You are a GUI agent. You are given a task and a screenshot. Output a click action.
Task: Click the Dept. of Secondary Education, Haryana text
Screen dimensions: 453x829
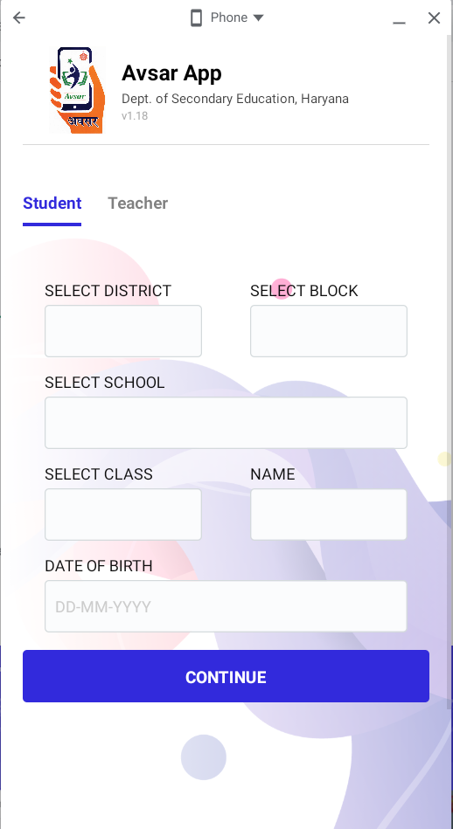coord(235,99)
